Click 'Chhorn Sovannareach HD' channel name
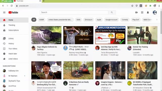 (x=47, y=88)
